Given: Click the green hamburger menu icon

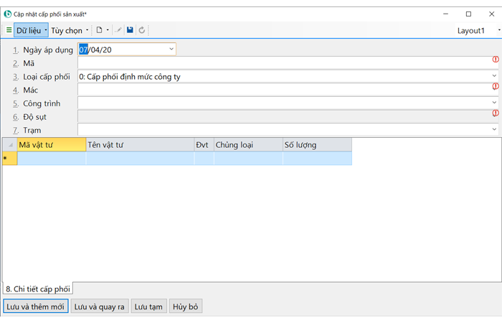Looking at the screenshot, I should (x=9, y=31).
